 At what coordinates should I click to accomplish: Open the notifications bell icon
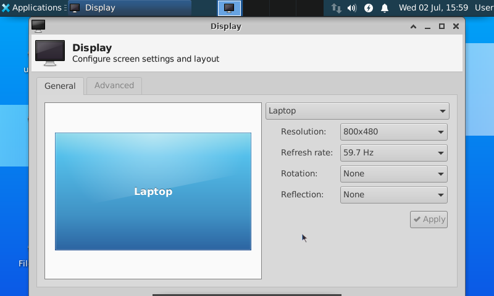(x=385, y=8)
